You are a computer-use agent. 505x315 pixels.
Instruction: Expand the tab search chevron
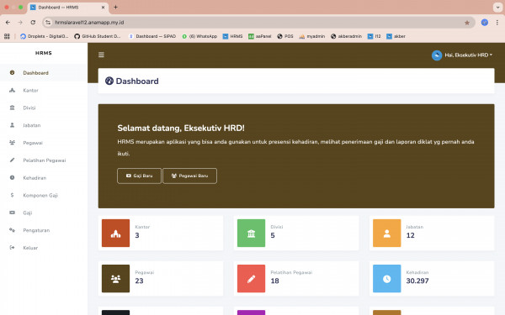click(x=497, y=7)
